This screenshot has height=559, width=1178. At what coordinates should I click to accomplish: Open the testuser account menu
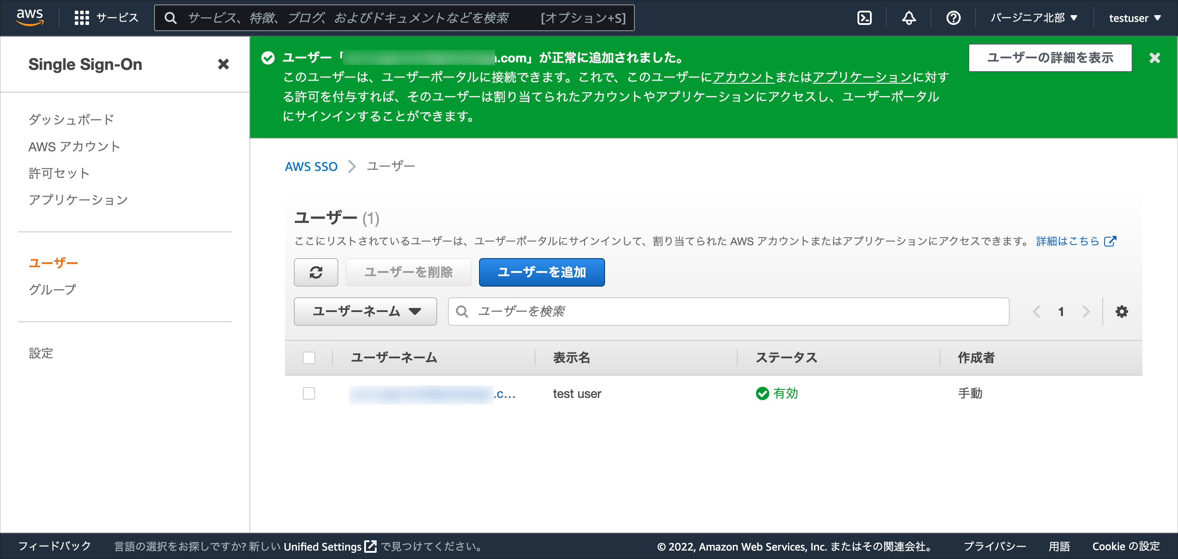(1134, 18)
